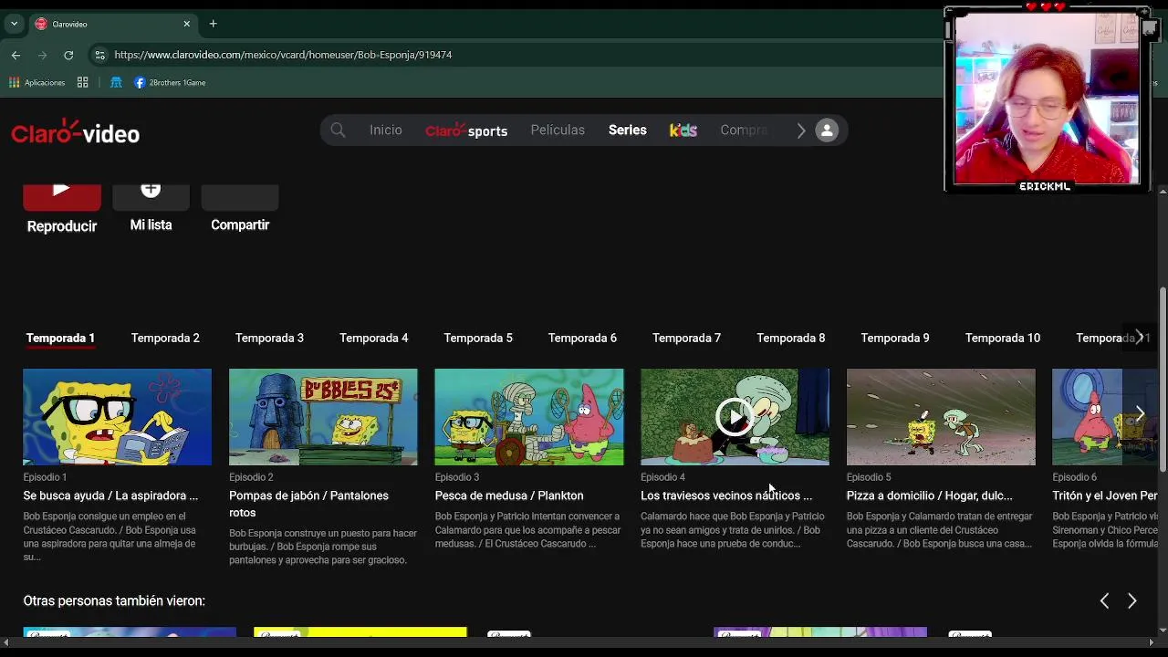1168x657 pixels.
Task: Open the tab groups grid icon
Action: coord(82,82)
